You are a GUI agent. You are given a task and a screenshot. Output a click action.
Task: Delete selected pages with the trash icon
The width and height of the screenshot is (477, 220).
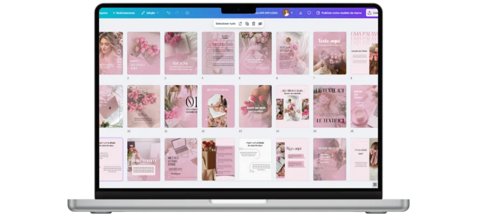click(253, 24)
